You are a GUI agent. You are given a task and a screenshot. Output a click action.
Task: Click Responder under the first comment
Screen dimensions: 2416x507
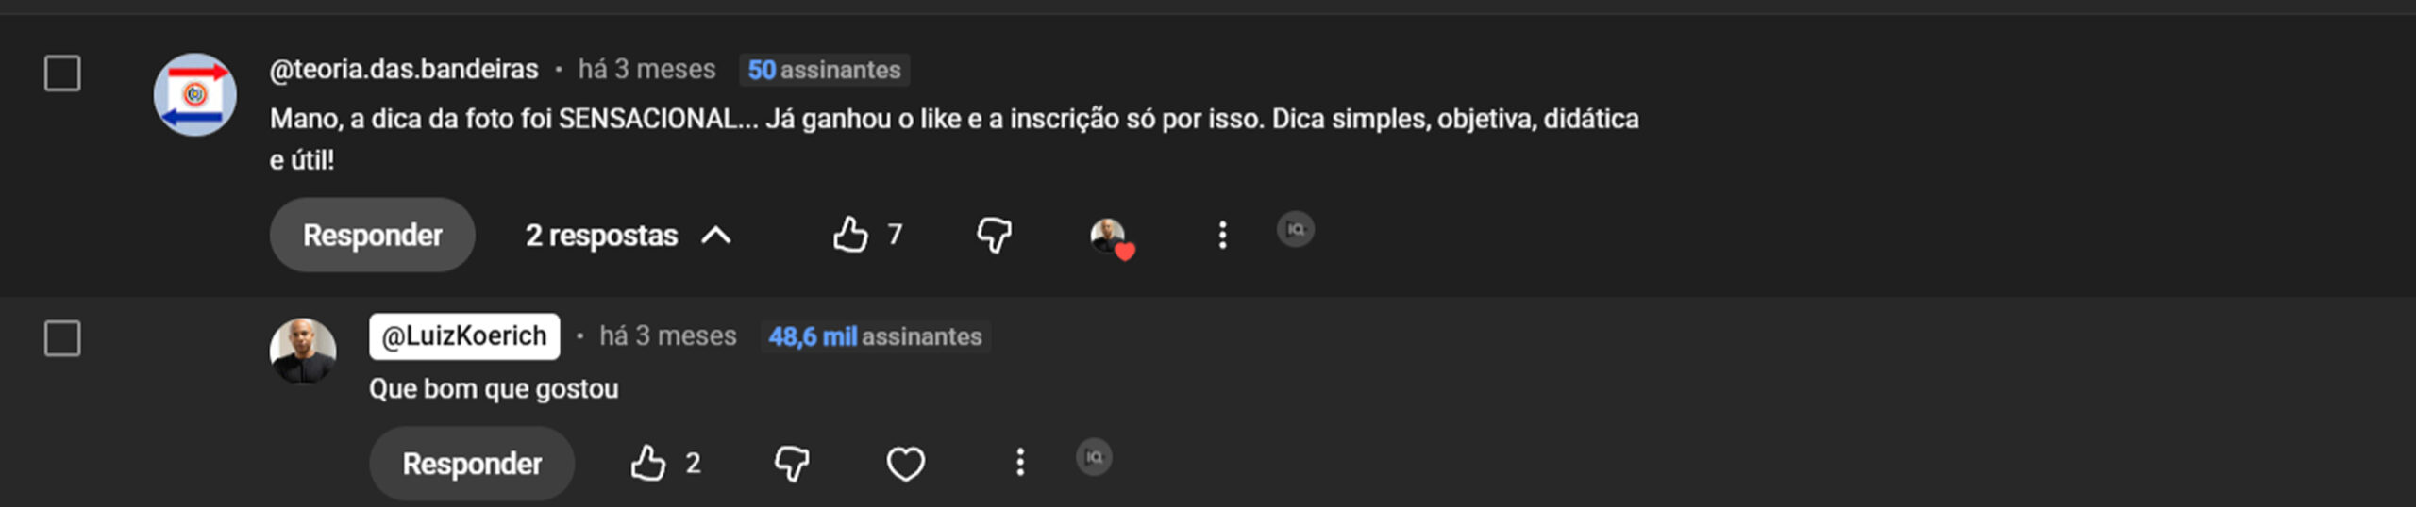tap(372, 235)
